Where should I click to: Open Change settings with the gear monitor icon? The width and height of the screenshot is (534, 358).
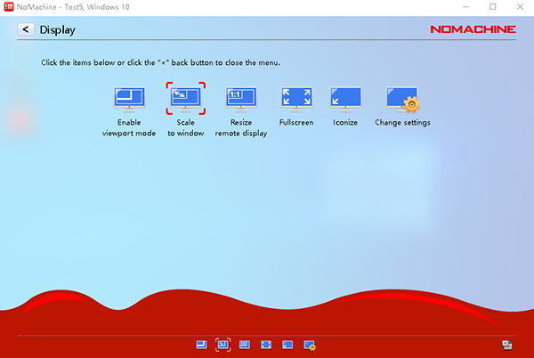(402, 99)
